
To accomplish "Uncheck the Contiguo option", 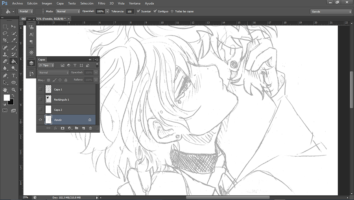I will (155, 11).
